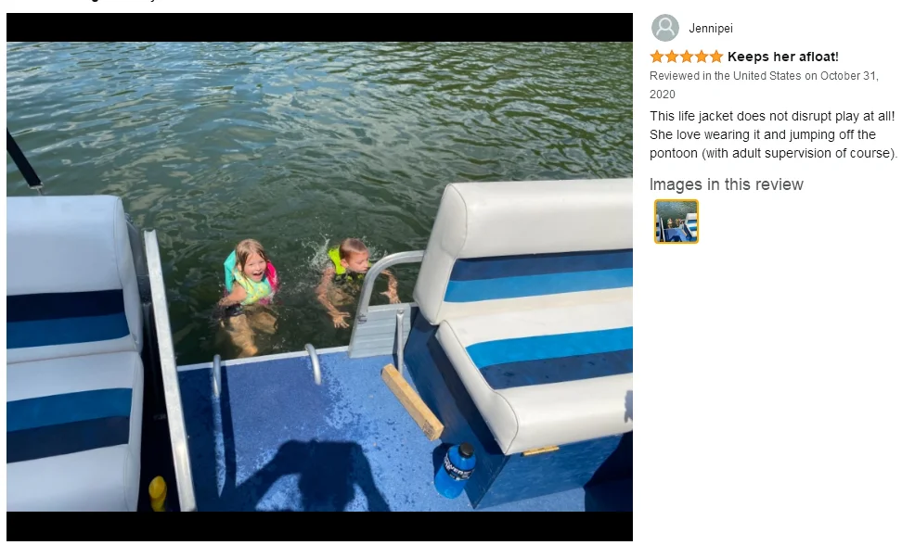Click the first star of the rating

click(x=657, y=57)
